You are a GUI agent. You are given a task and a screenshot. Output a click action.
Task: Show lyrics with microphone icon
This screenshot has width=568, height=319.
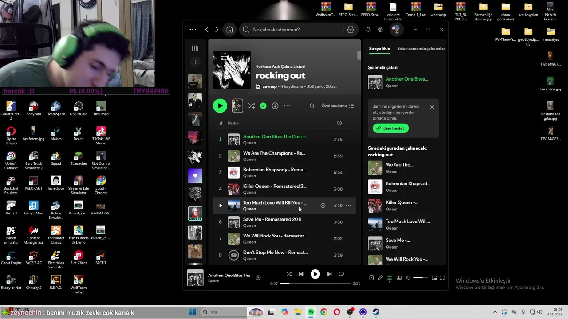click(x=380, y=278)
